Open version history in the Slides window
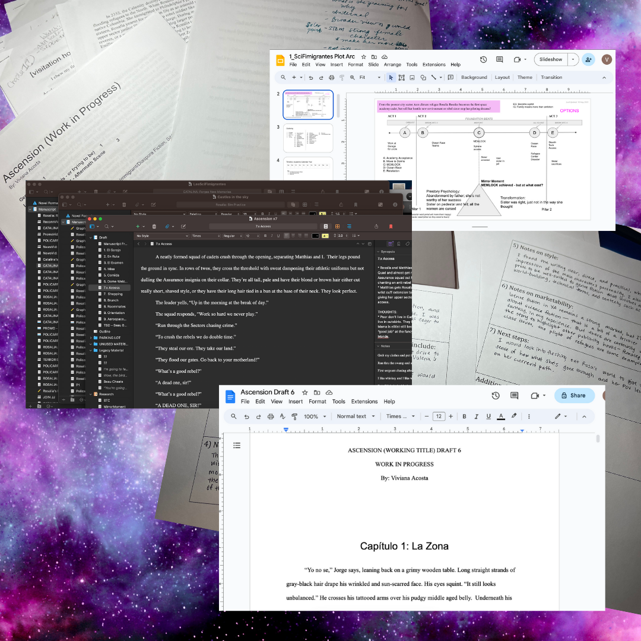 point(483,60)
